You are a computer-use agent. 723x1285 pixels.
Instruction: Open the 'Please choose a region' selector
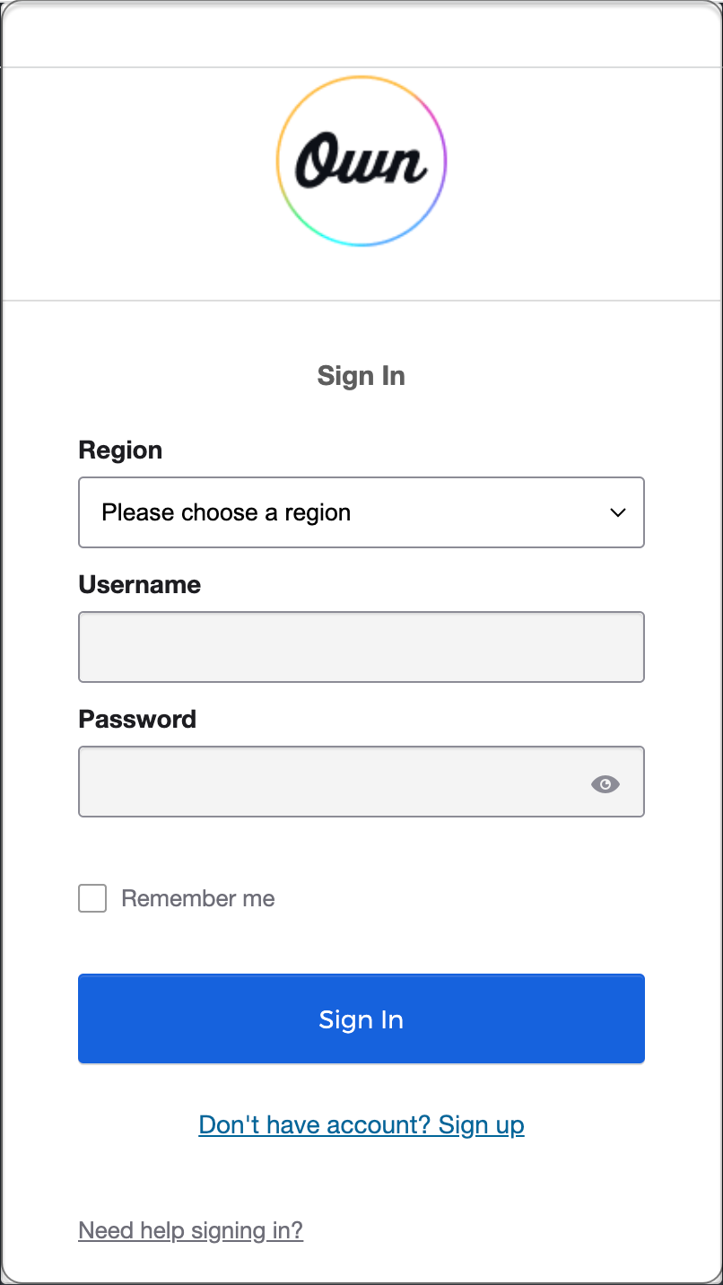pos(361,512)
